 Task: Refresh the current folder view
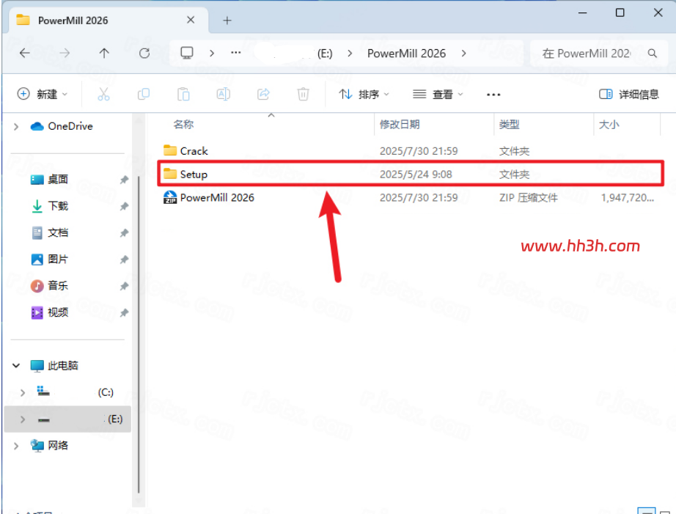tap(144, 53)
